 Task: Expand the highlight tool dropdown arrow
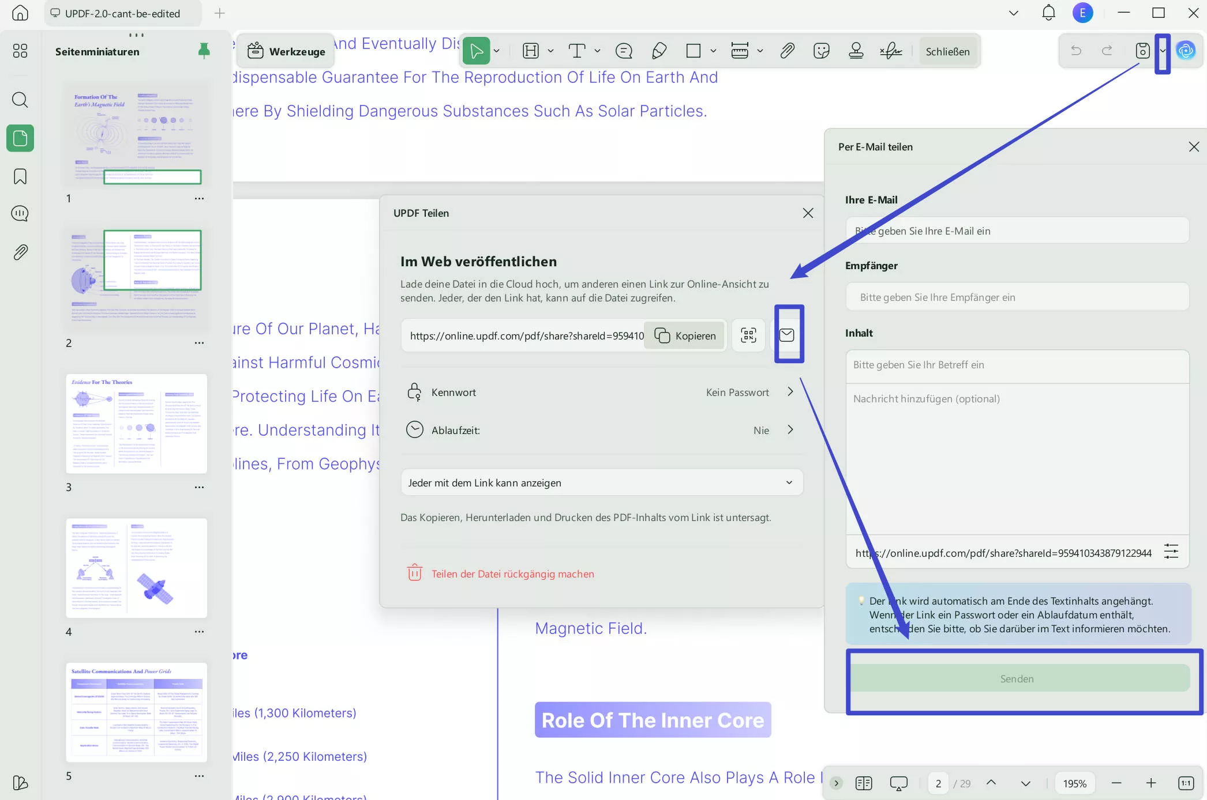[x=550, y=51]
